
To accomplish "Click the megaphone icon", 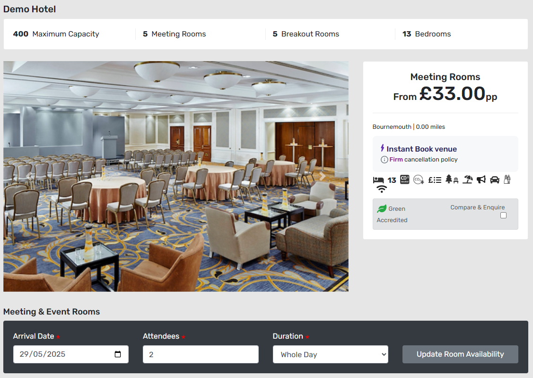I will point(481,180).
